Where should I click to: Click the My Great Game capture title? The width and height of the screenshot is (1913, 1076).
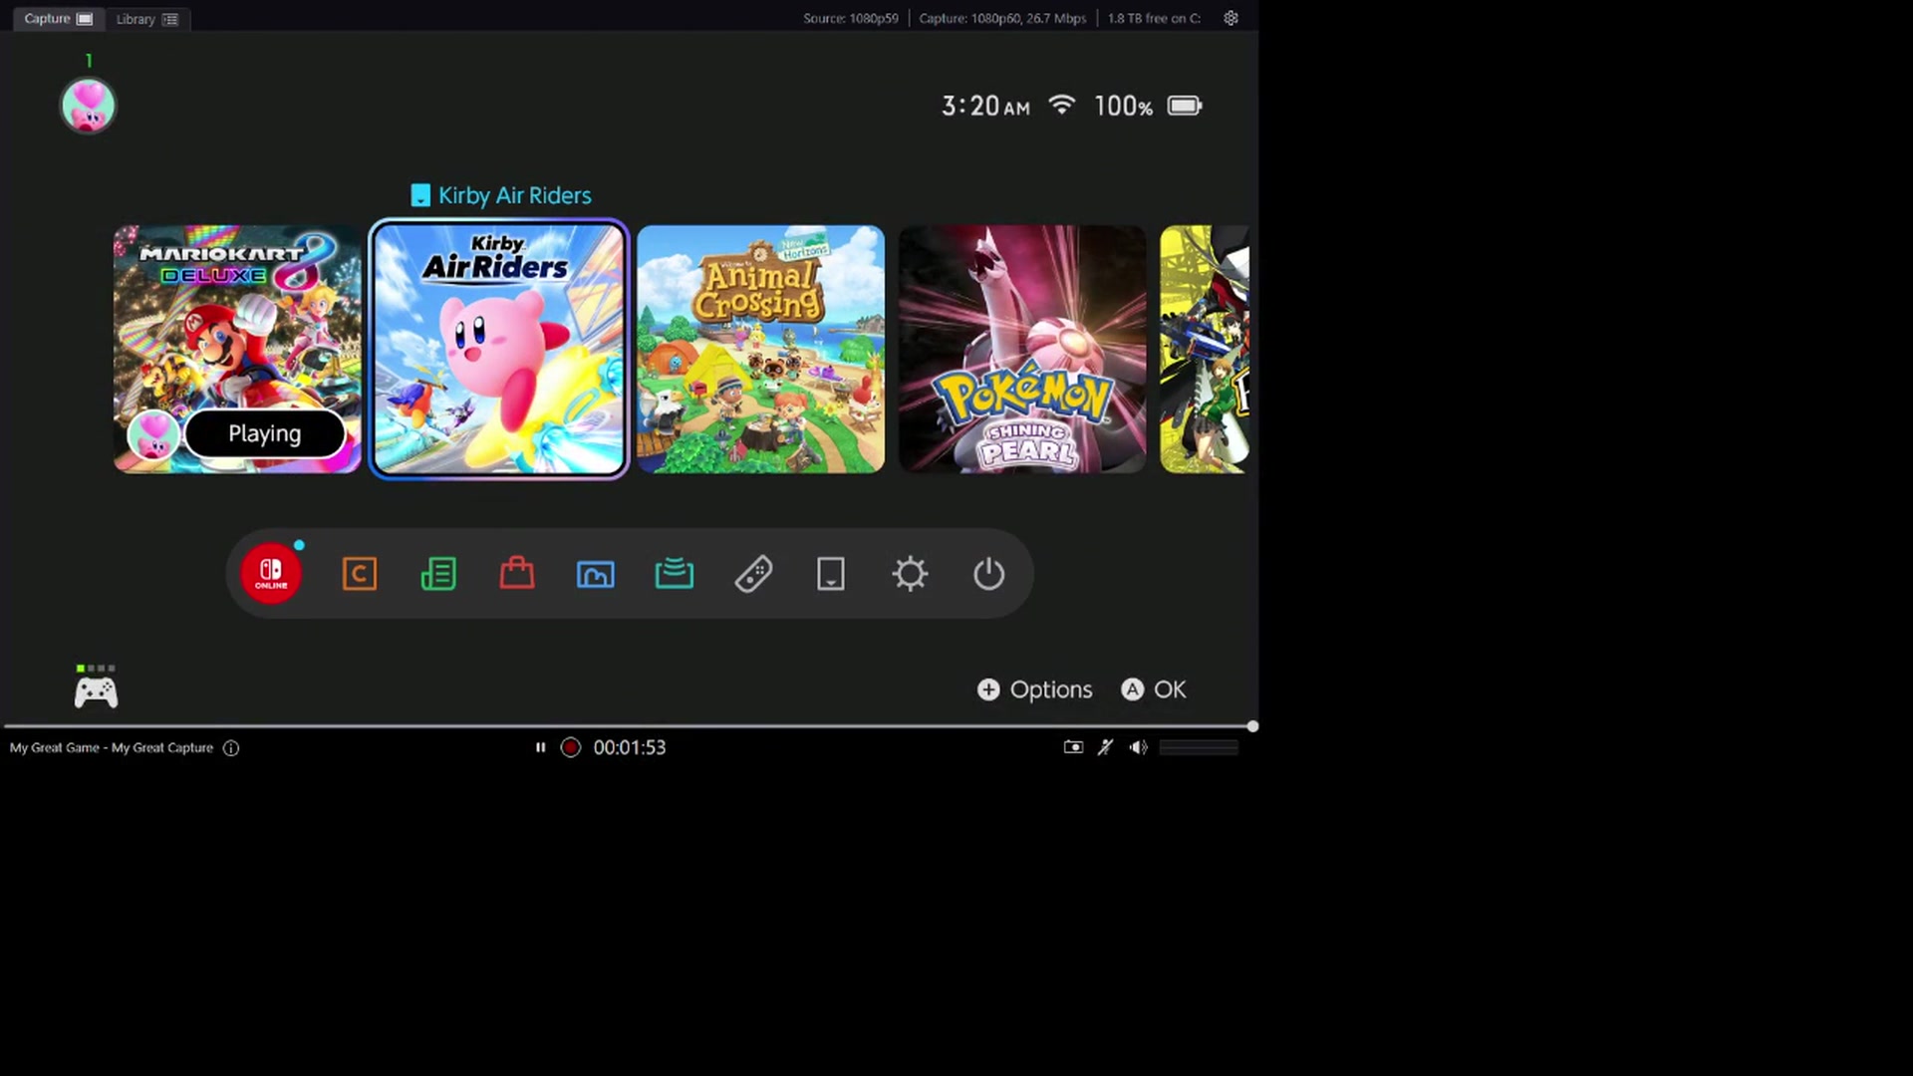point(112,748)
